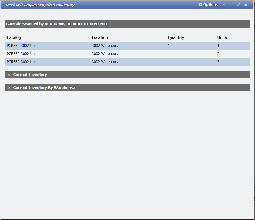Click the Quantity column header
The image size is (255, 220).
pos(176,37)
